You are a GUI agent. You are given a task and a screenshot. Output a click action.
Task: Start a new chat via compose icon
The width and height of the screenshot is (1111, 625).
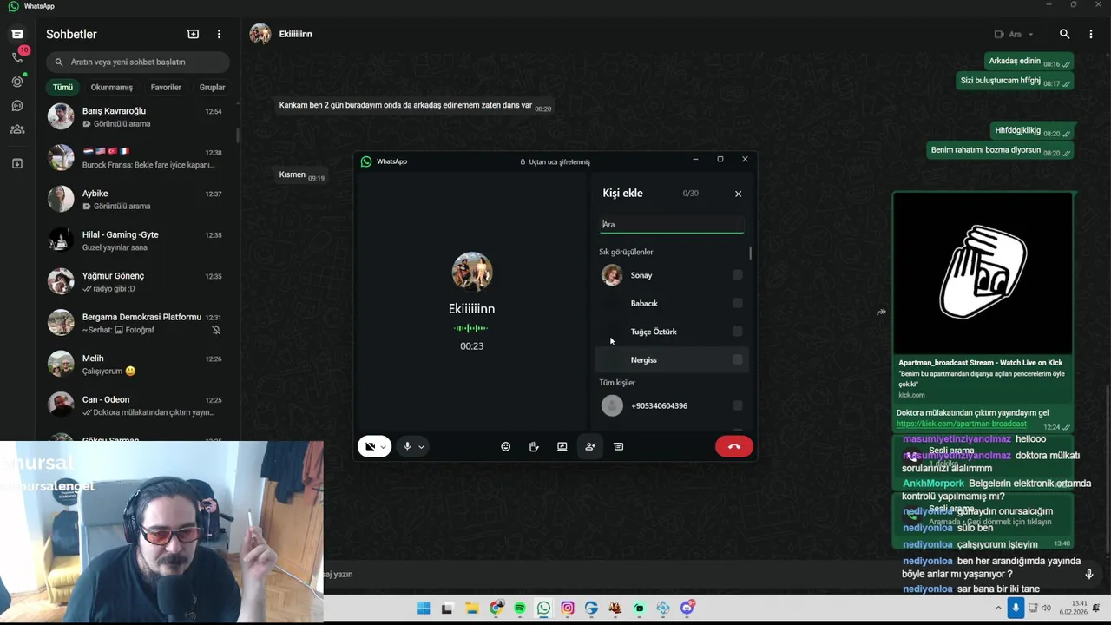(193, 34)
